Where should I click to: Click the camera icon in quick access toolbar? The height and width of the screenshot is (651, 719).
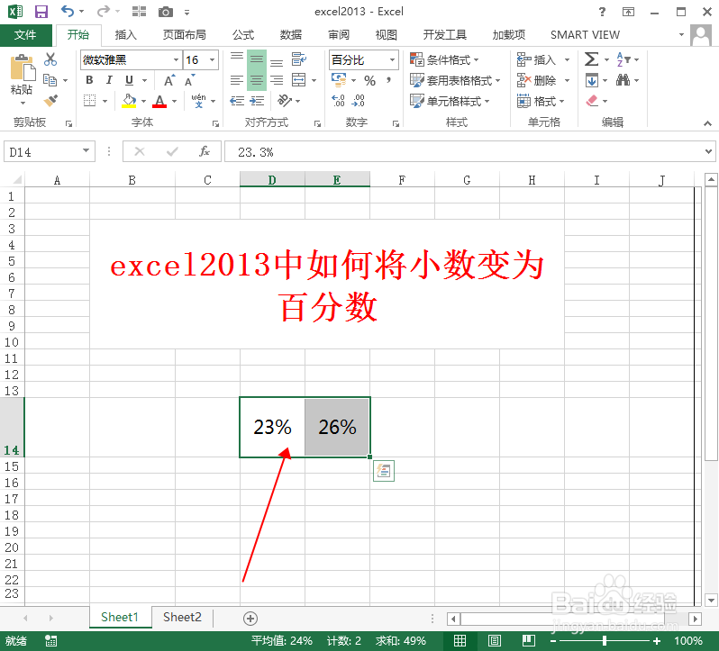(166, 12)
